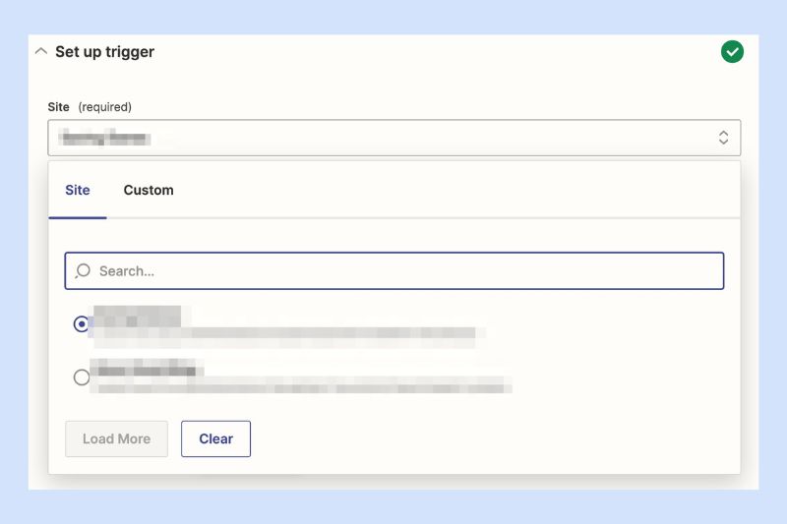787x524 pixels.
Task: Click the (required) label text
Action: pos(105,107)
